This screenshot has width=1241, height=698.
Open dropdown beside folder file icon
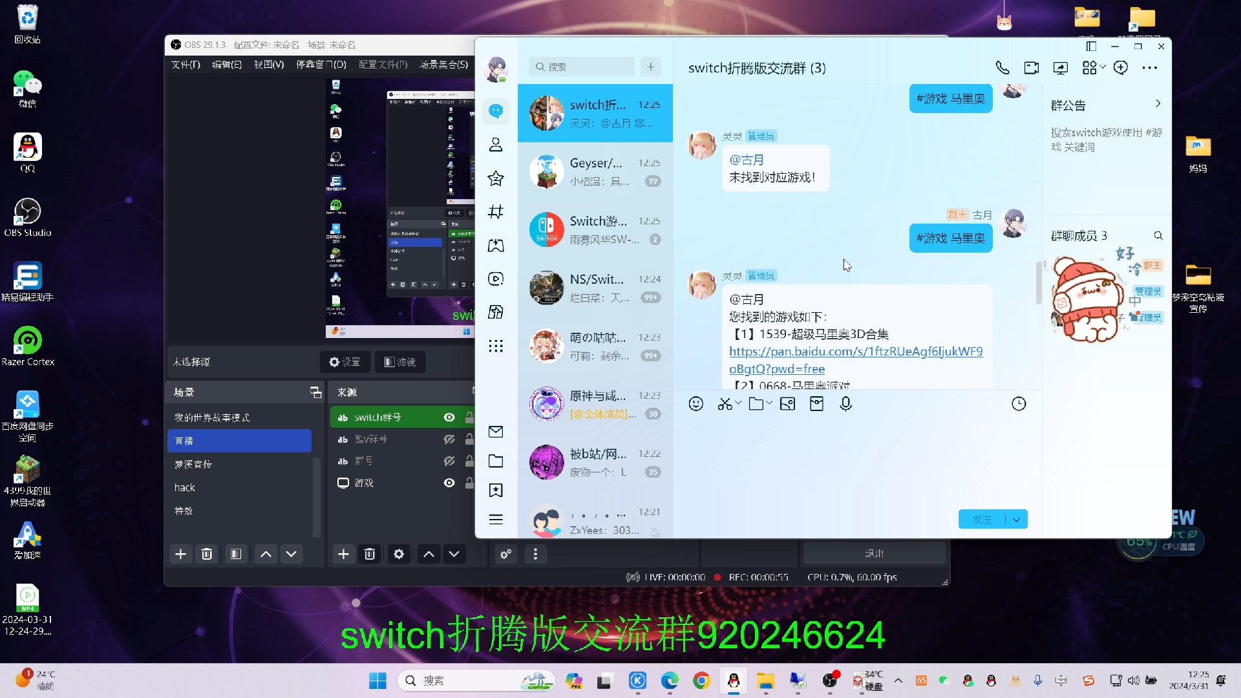pos(769,403)
